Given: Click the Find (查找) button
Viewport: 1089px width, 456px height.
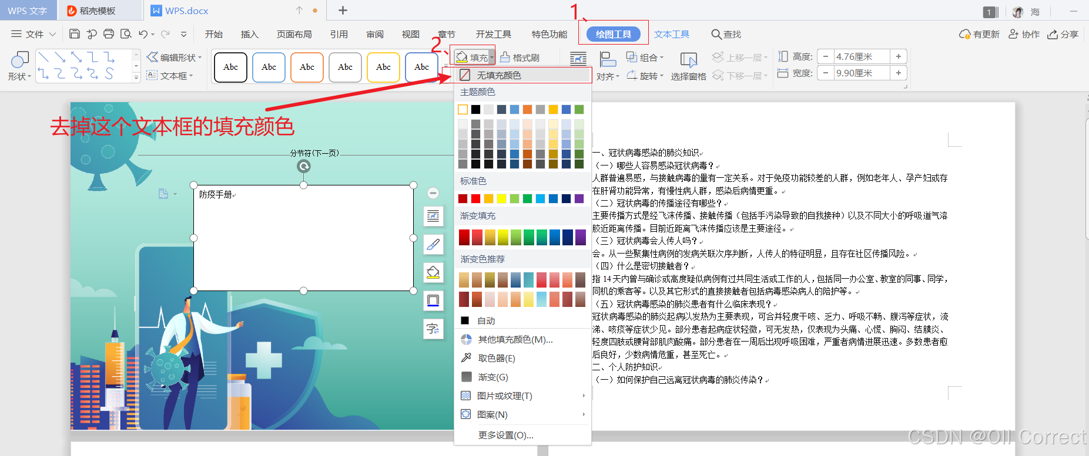Looking at the screenshot, I should pyautogui.click(x=726, y=34).
